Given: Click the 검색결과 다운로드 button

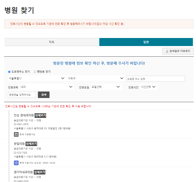Looking at the screenshot, I should pos(178,51).
